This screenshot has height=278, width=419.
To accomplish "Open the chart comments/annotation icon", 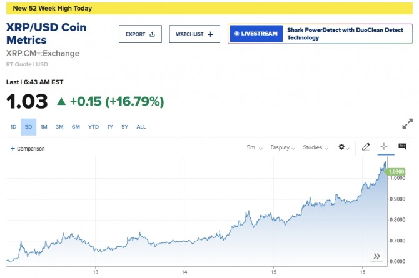I will 402,147.
